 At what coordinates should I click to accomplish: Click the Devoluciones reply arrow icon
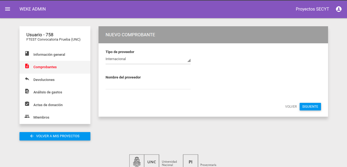(x=27, y=79)
